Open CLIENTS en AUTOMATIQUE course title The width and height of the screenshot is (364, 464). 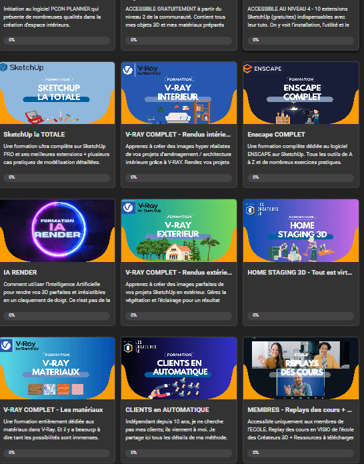coord(167,410)
